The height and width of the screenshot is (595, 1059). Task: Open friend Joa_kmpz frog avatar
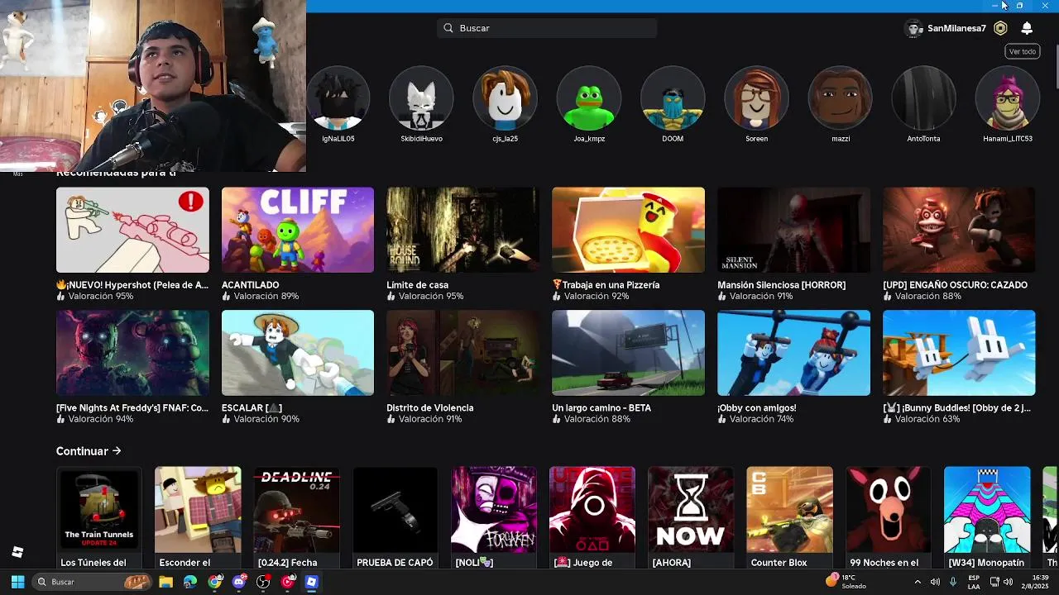point(589,98)
